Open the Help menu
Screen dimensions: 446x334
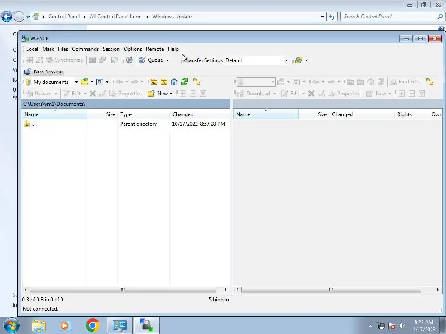tap(173, 49)
